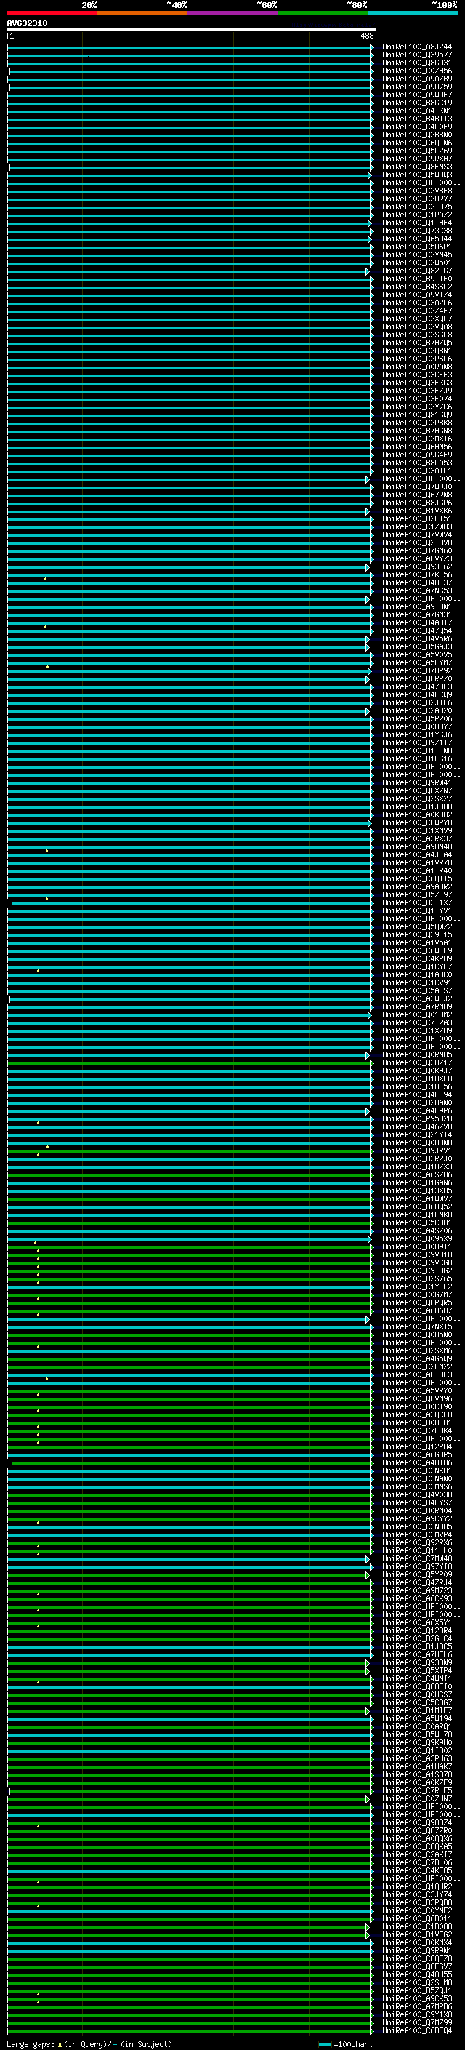
Task: Select the purple ~60% legend color bar
Action: 232,13
